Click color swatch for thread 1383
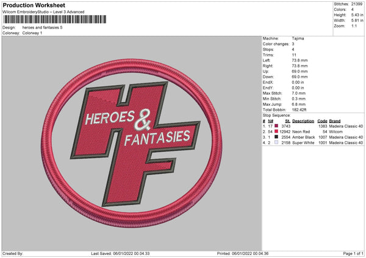The height and width of the screenshot is (258, 366). pos(276,126)
